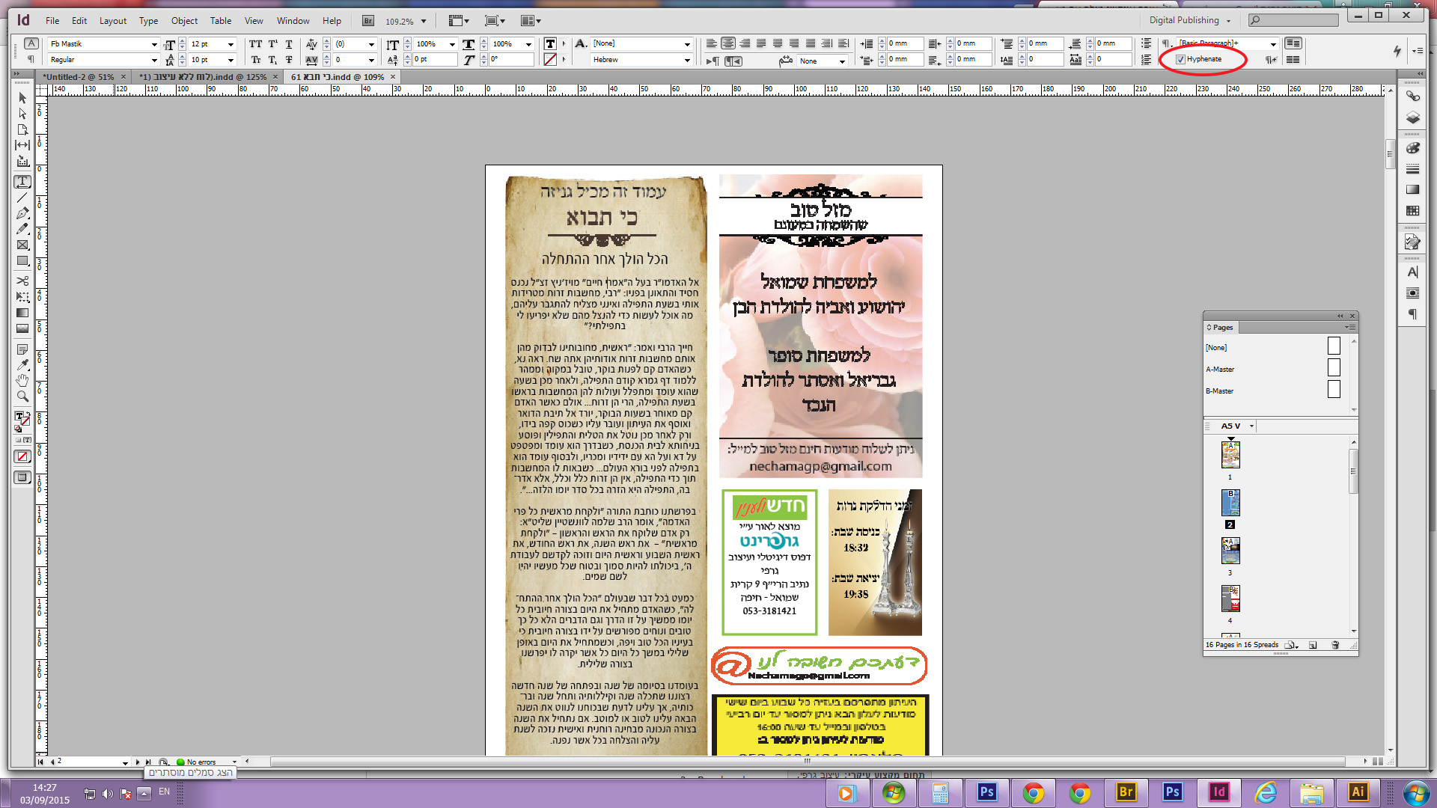1437x808 pixels.
Task: Toggle the Hyphenate checkbox
Action: [1181, 59]
